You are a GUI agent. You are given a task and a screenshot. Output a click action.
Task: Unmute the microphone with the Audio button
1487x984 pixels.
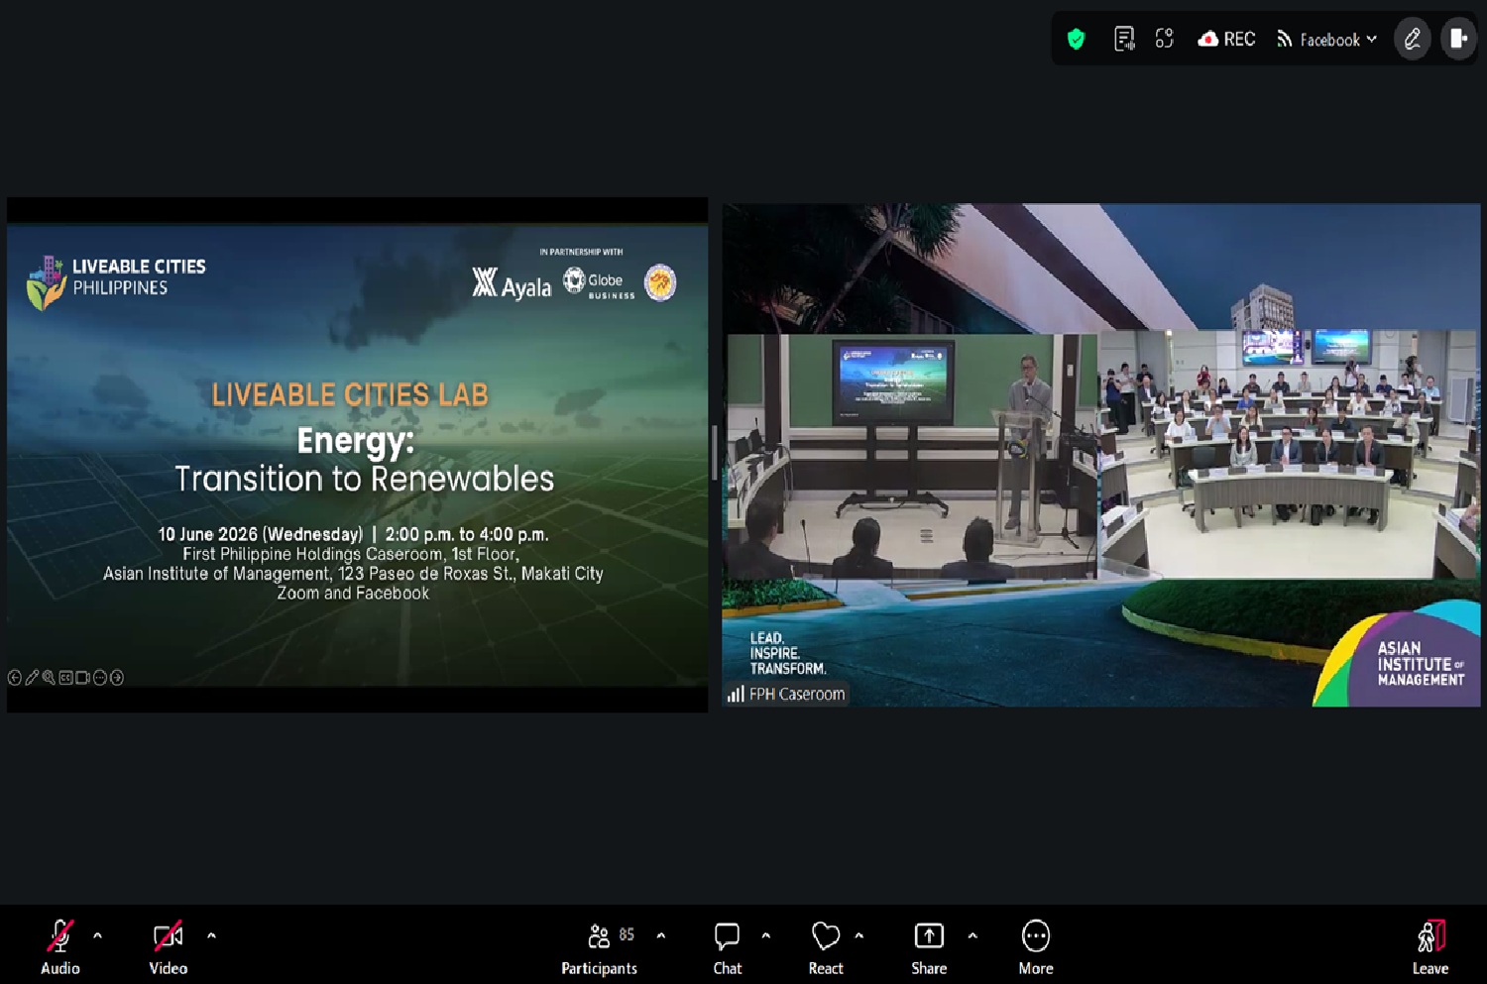(60, 946)
